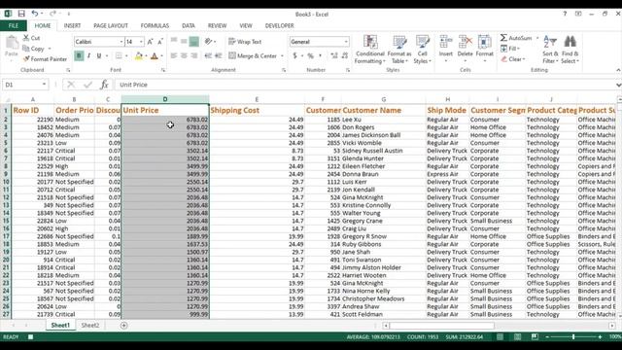This screenshot has width=622, height=350.
Task: Select Sheet2 tab
Action: (x=90, y=326)
